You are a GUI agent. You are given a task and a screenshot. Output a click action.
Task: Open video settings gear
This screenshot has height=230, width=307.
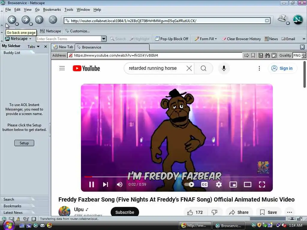click(219, 184)
